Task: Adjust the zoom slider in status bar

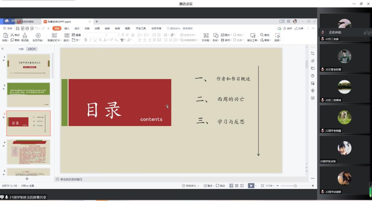Action: click(x=295, y=186)
